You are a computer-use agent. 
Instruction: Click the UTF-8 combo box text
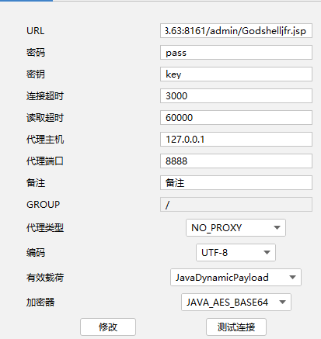(215, 253)
